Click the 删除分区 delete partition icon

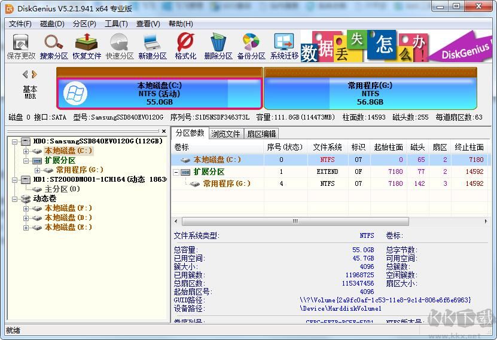point(218,47)
